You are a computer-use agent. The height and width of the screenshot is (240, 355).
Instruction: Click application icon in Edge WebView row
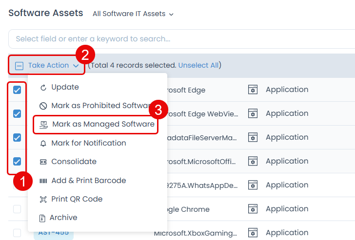pos(253,113)
